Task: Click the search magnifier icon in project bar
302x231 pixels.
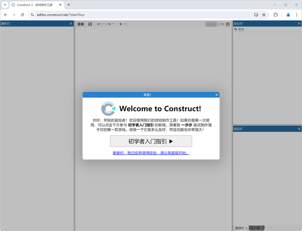Action: [236, 29]
